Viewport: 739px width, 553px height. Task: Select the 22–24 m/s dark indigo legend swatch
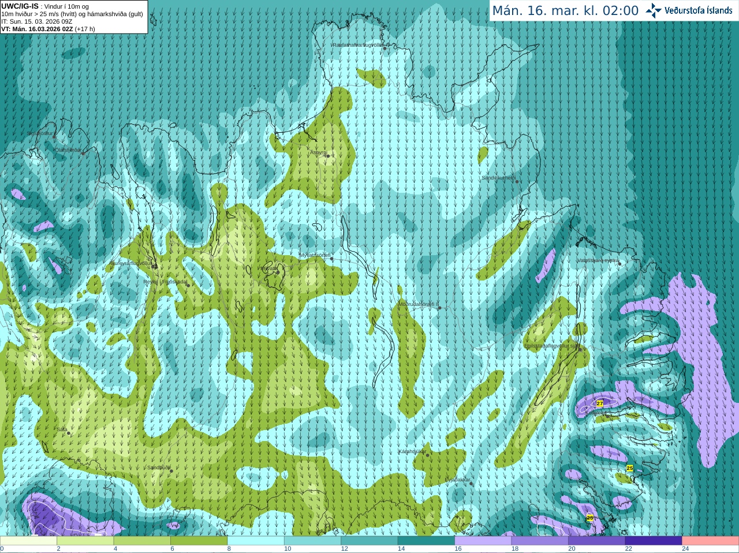coord(654,541)
